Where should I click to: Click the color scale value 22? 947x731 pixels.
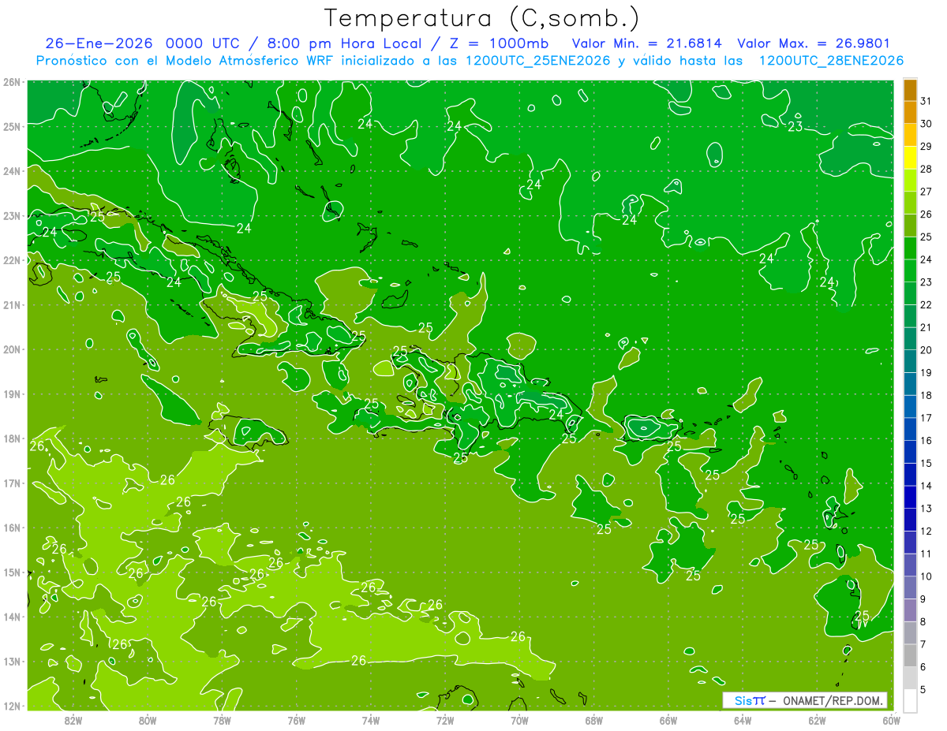[926, 305]
